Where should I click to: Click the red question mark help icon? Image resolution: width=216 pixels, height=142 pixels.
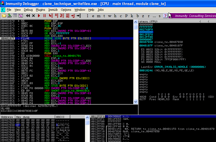[165, 16]
